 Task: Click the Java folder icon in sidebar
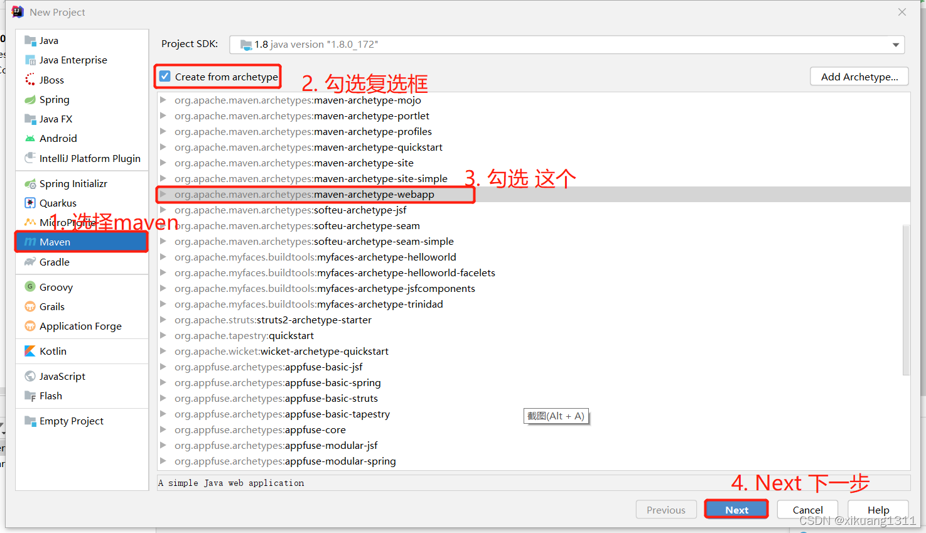click(30, 41)
